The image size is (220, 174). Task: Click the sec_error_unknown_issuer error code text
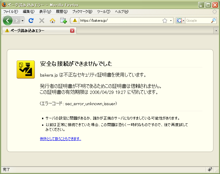click(x=90, y=104)
